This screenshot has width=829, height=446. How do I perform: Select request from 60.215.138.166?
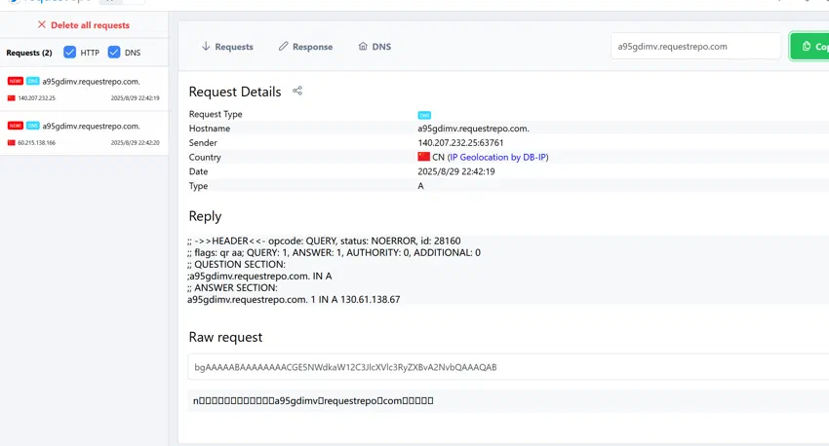coord(84,133)
